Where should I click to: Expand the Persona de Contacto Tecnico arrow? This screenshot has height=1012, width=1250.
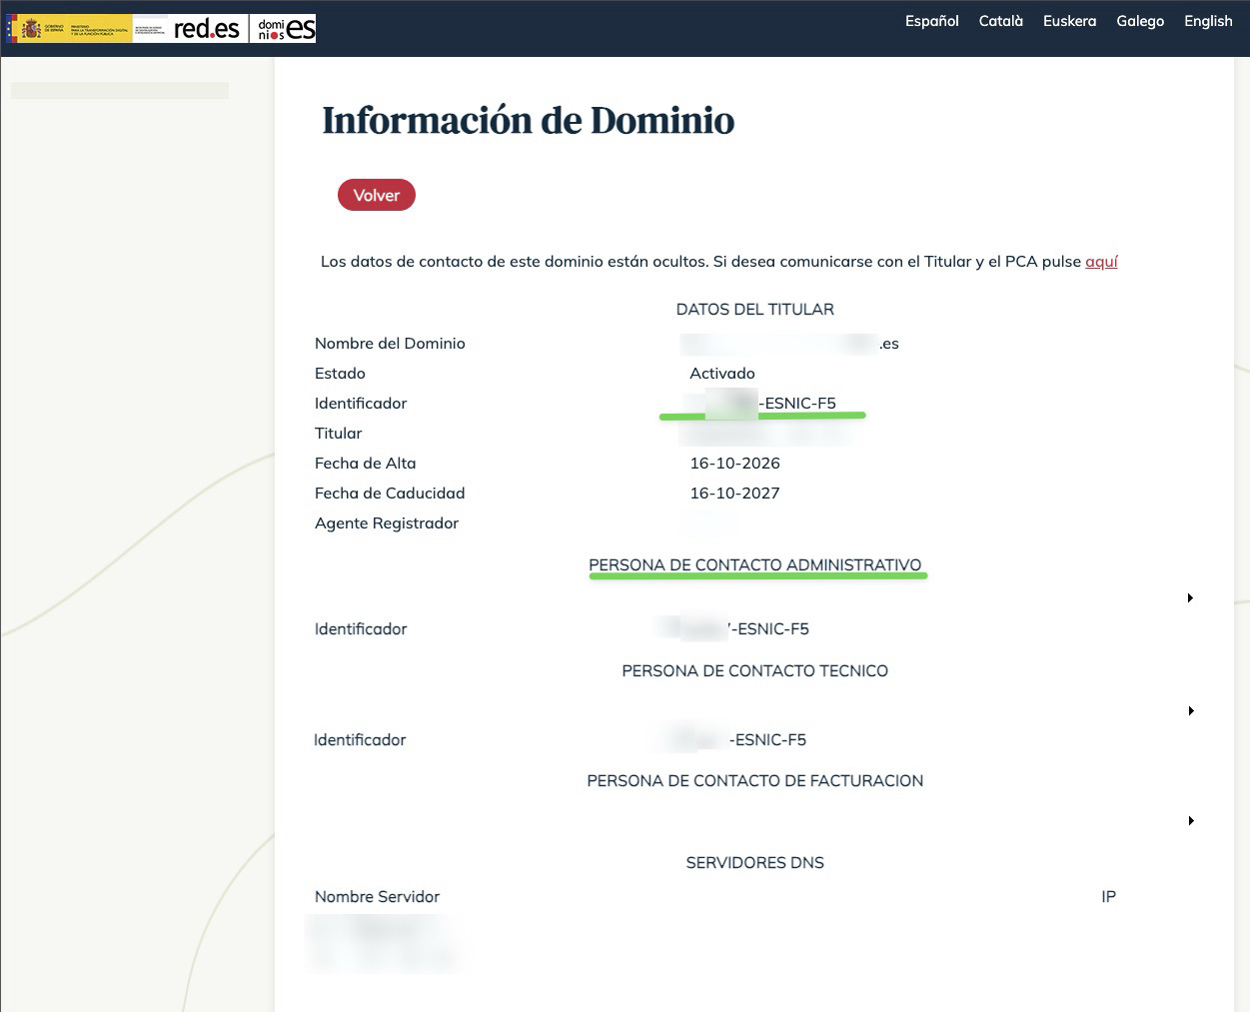click(x=1190, y=710)
